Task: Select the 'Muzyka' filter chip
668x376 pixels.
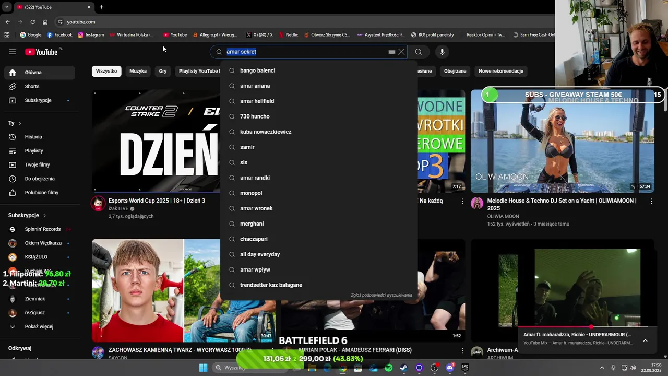Action: [x=138, y=71]
